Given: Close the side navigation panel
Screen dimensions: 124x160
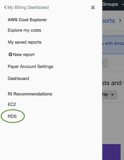Looking at the screenshot, I should pyautogui.click(x=93, y=7).
